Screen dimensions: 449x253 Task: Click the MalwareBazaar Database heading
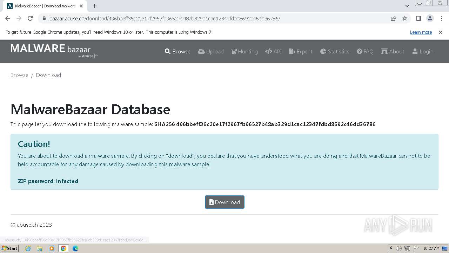click(90, 110)
